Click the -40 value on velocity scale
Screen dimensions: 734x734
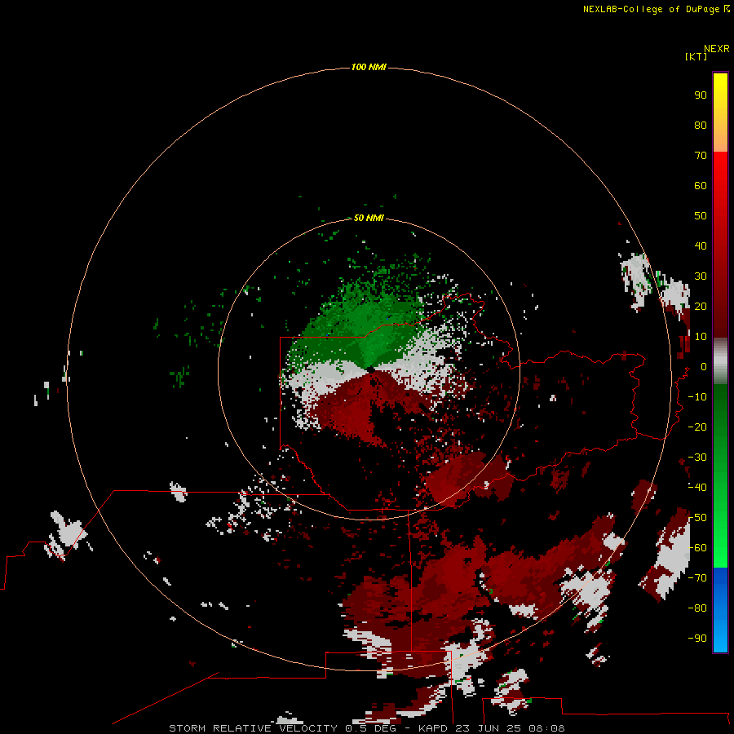(697, 488)
